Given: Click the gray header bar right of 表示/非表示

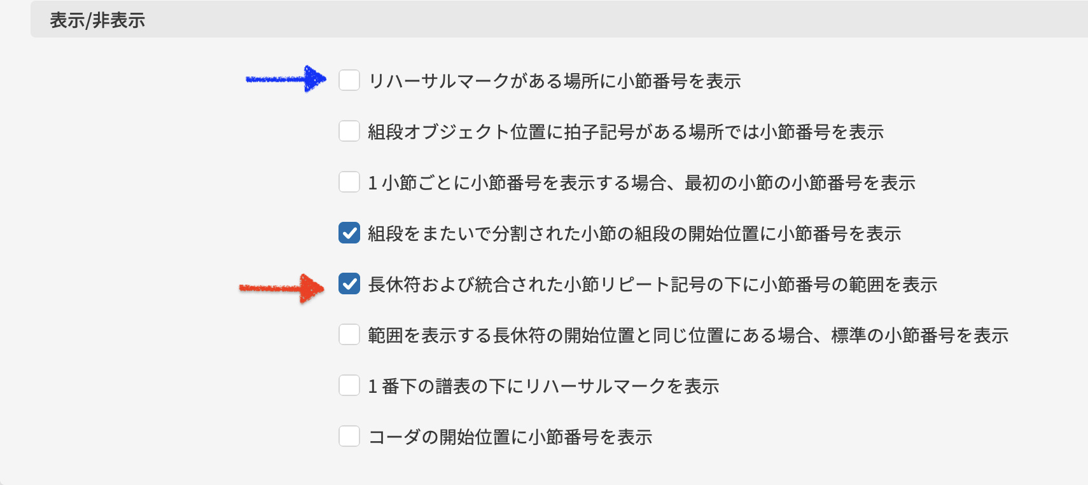Looking at the screenshot, I should pyautogui.click(x=611, y=20).
